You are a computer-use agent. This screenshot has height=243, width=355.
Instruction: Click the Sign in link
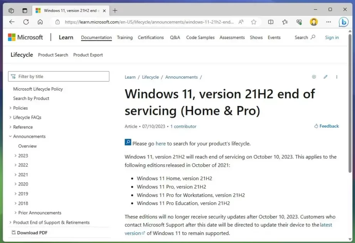[x=332, y=37]
